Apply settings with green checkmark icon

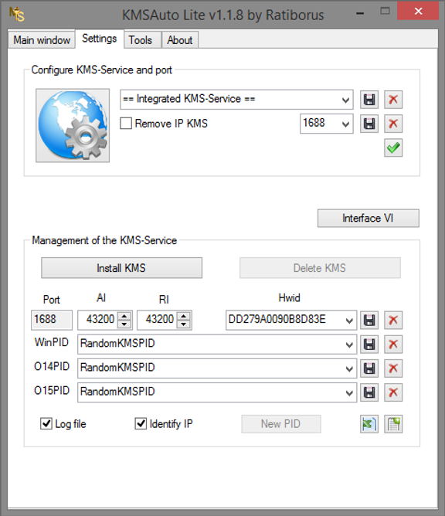[393, 148]
